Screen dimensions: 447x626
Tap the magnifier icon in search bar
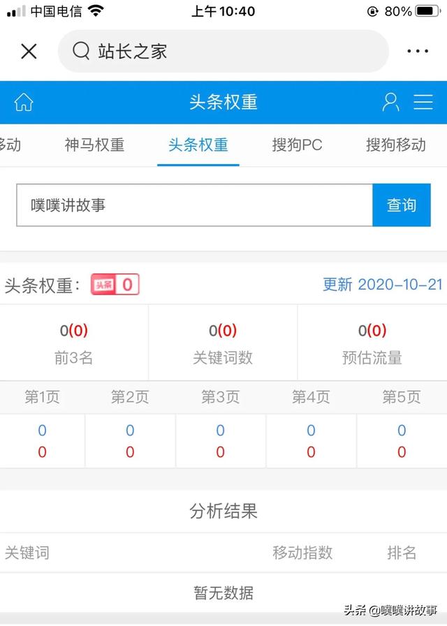pyautogui.click(x=81, y=52)
